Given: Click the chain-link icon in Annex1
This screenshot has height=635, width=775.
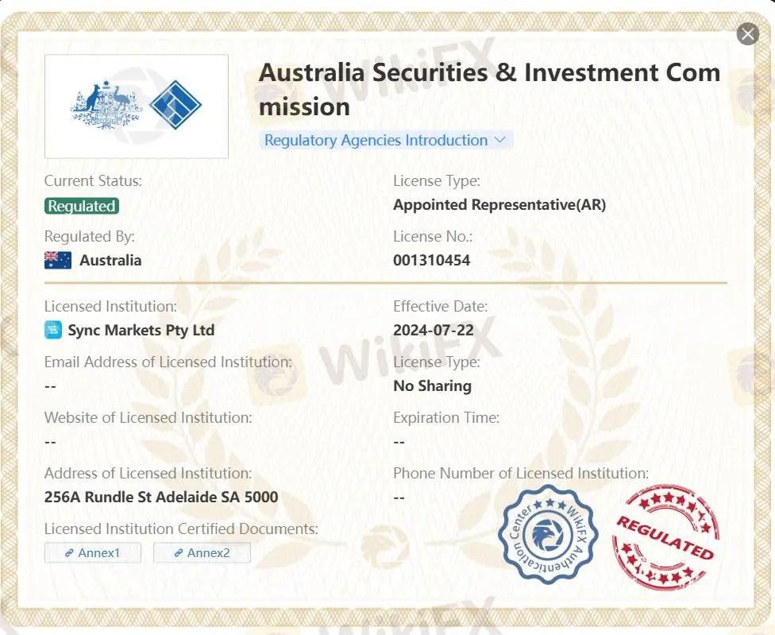Looking at the screenshot, I should [69, 552].
